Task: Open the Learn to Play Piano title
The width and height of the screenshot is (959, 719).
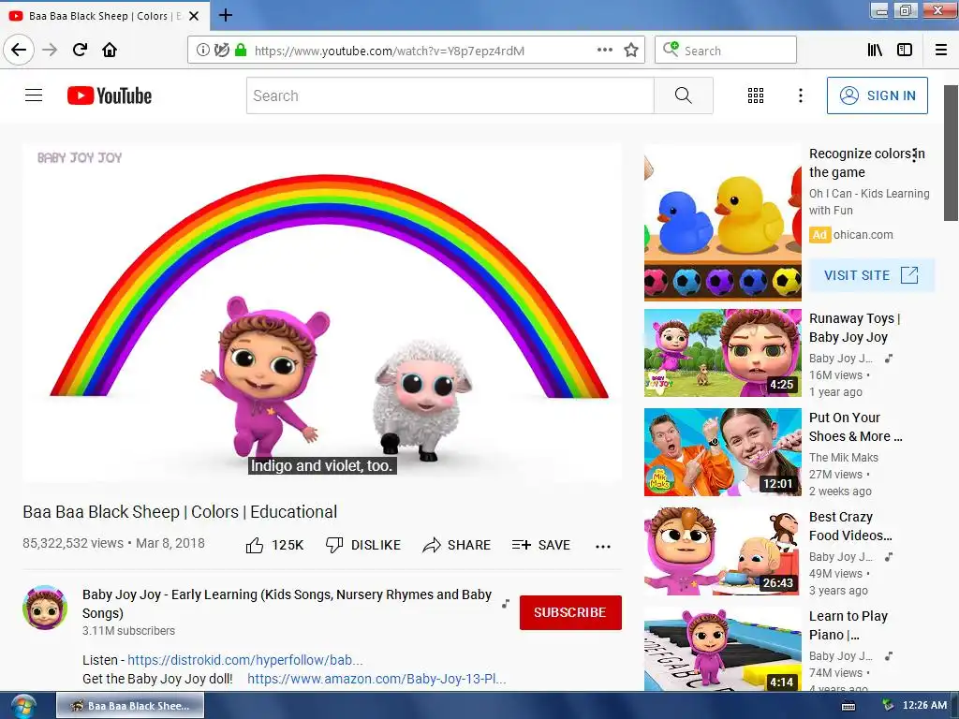Action: click(848, 625)
